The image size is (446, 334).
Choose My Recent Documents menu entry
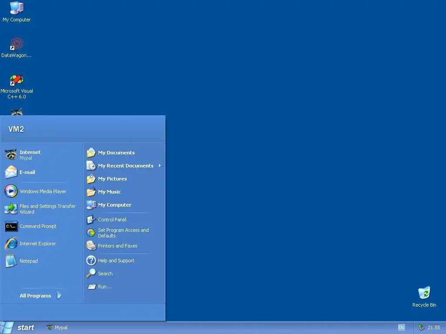124,166
